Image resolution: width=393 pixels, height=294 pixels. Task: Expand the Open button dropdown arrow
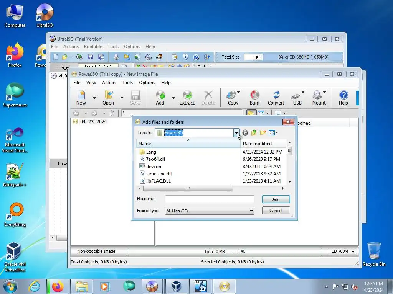[x=122, y=98]
